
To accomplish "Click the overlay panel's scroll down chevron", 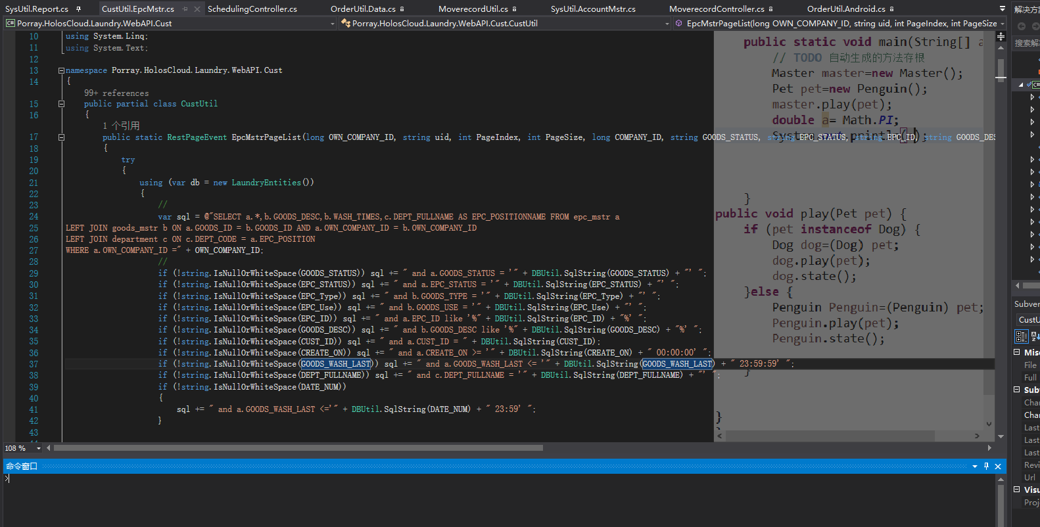I will (989, 424).
